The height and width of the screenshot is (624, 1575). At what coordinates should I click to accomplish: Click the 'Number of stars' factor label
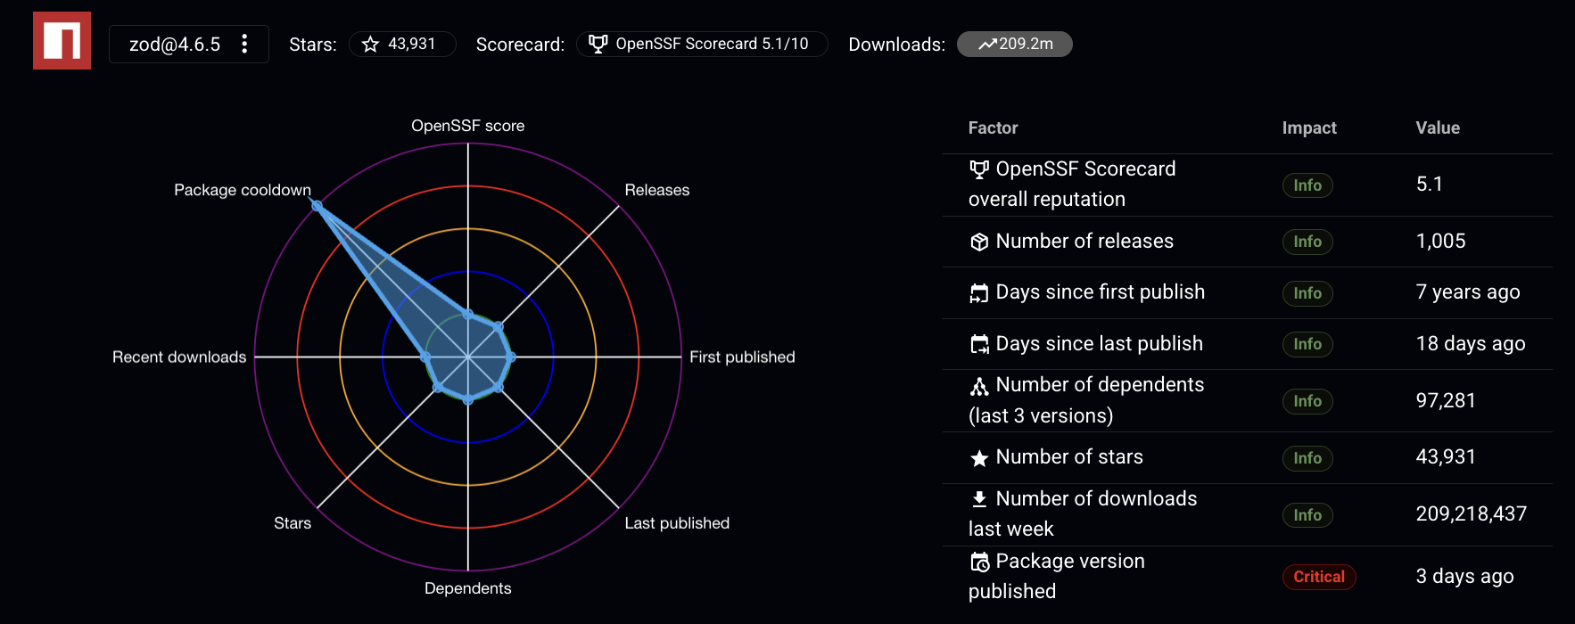point(1069,457)
